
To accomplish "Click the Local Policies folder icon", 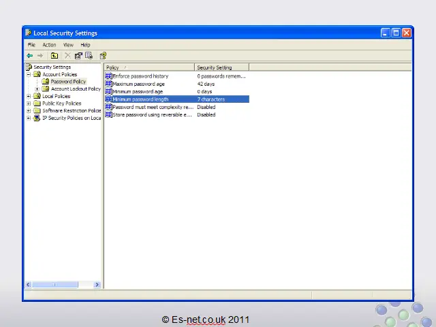I will click(x=37, y=96).
